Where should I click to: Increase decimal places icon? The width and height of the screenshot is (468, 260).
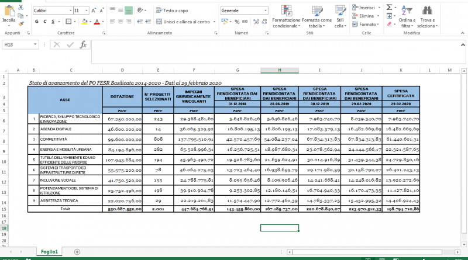(x=256, y=22)
